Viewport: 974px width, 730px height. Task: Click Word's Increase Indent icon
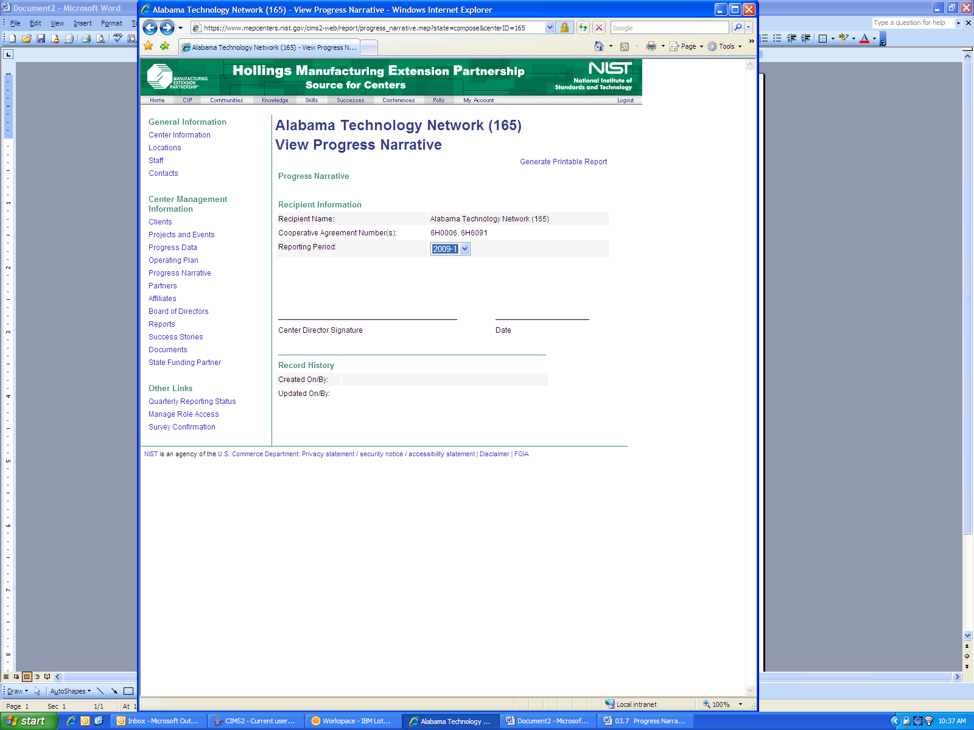point(805,38)
